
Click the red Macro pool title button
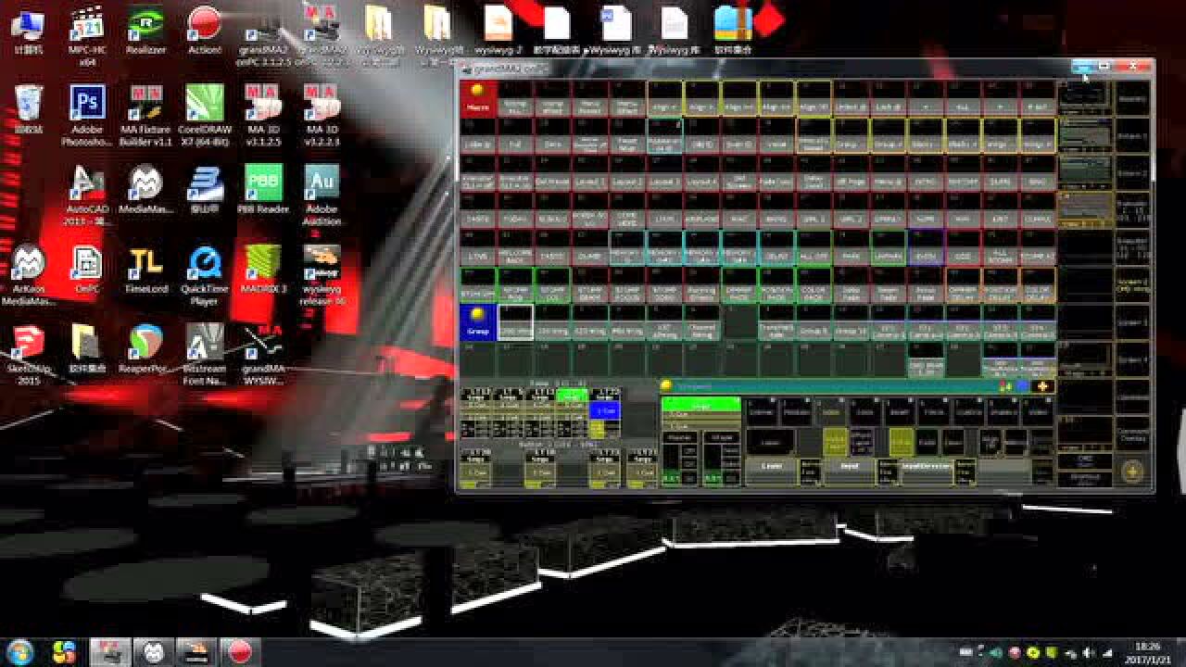[479, 98]
